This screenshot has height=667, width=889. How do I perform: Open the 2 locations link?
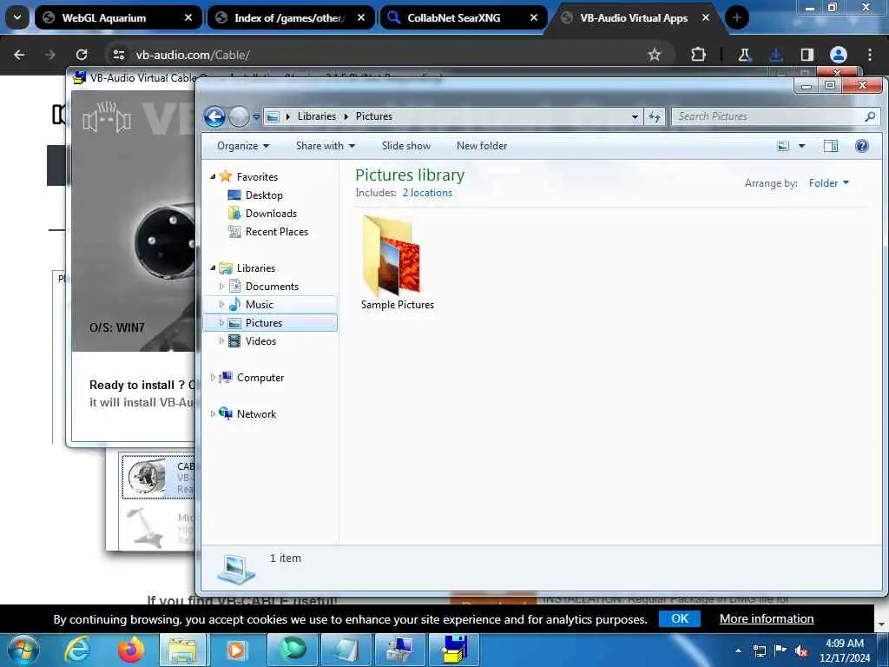(x=427, y=193)
